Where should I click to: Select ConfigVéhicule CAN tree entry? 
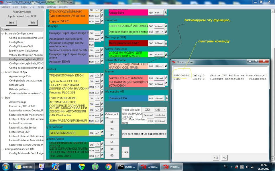(x=21, y=46)
